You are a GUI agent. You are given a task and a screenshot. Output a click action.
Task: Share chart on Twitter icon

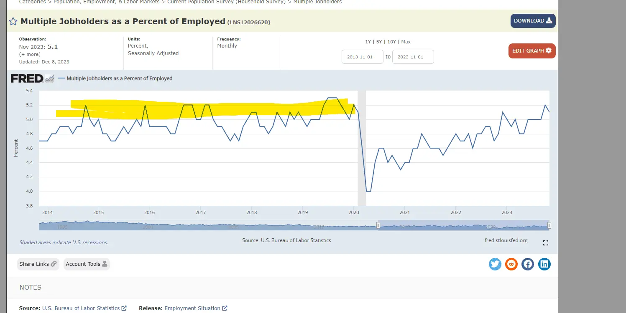pos(495,264)
